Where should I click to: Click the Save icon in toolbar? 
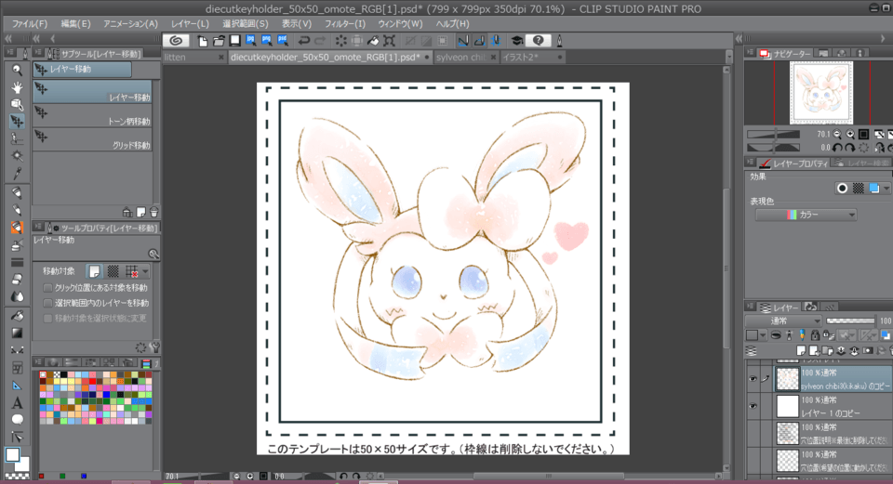click(235, 41)
